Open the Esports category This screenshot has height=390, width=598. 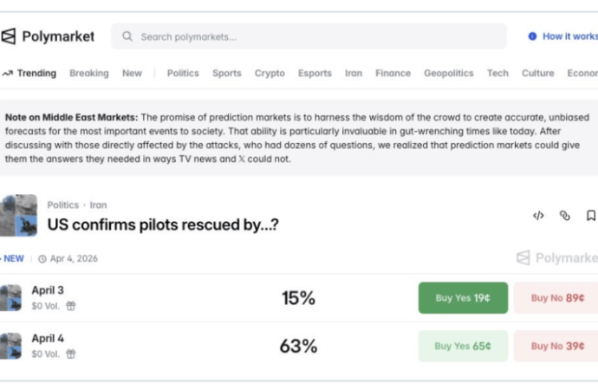coord(315,74)
